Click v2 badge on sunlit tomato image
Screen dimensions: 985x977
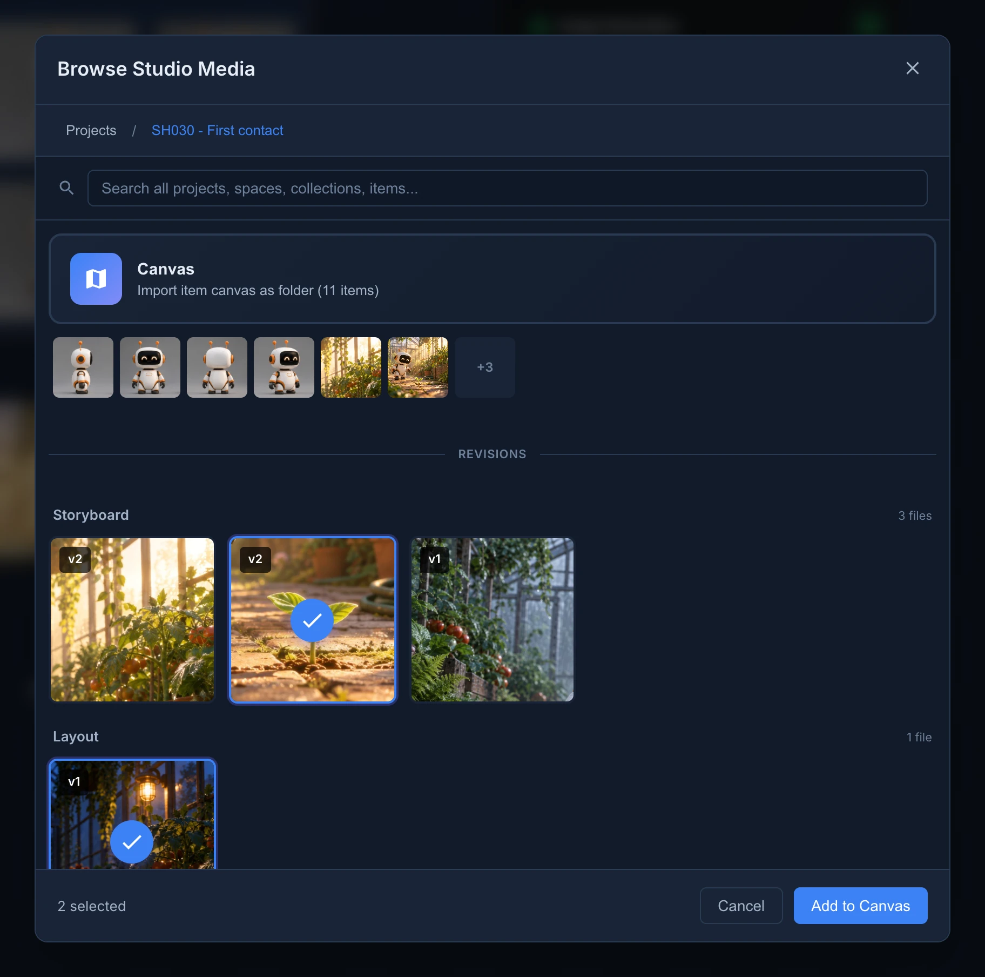coord(75,559)
